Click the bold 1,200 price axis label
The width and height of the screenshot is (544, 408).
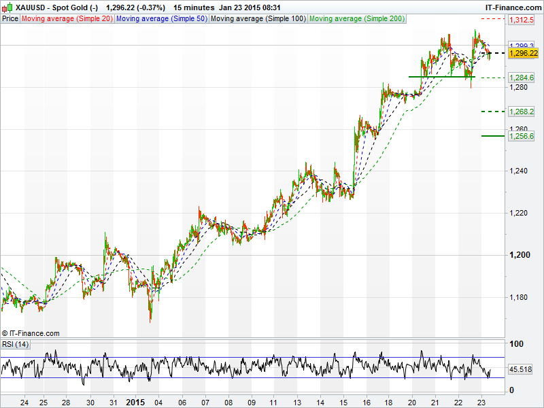(520, 255)
